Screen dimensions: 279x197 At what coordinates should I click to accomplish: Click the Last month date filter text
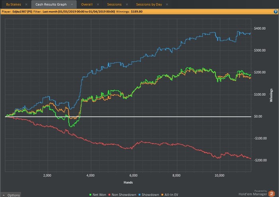click(x=79, y=12)
